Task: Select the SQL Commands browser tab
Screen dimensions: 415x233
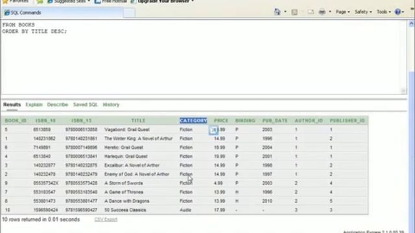Action: pos(62,13)
